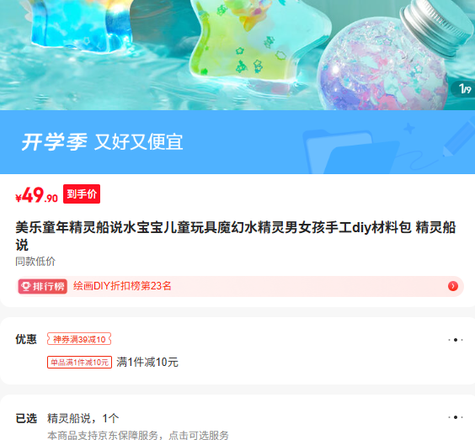
Task: Click the 单品满1件减10元 promotion tag
Action: tap(79, 363)
